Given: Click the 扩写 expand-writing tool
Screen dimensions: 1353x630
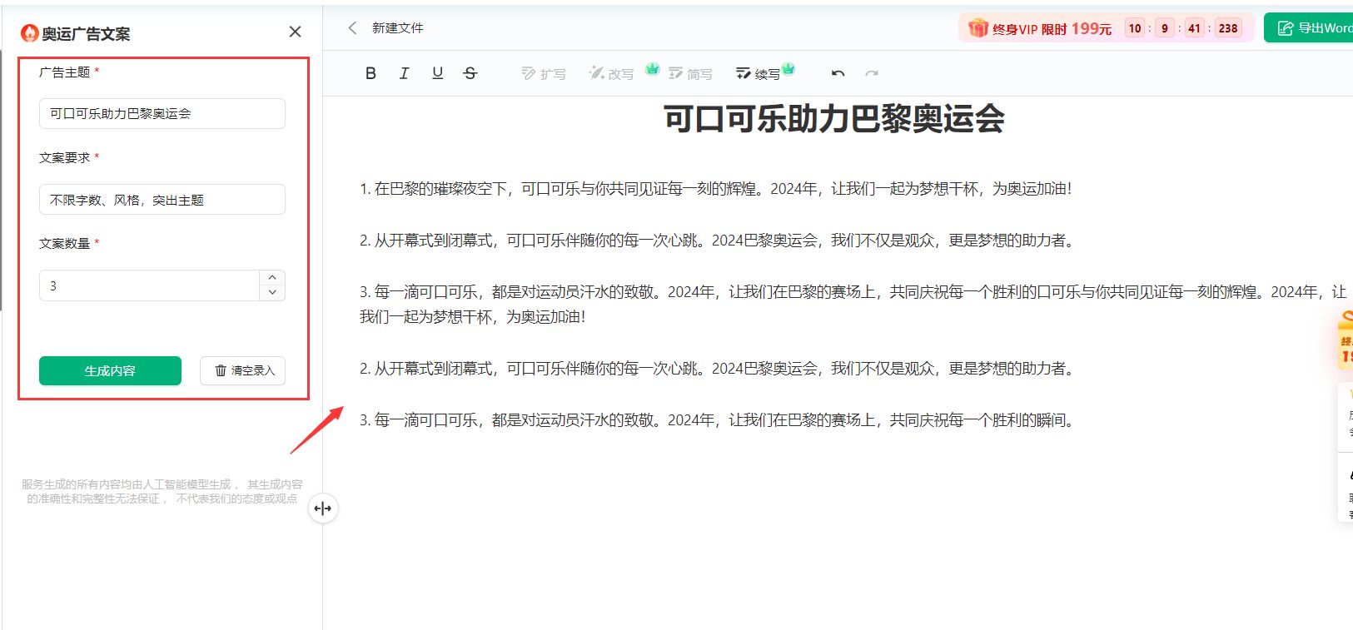Looking at the screenshot, I should click(544, 74).
